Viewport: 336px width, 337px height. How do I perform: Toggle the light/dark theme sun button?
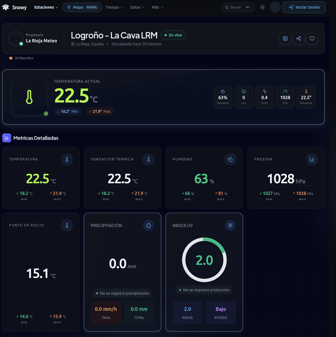click(x=262, y=7)
